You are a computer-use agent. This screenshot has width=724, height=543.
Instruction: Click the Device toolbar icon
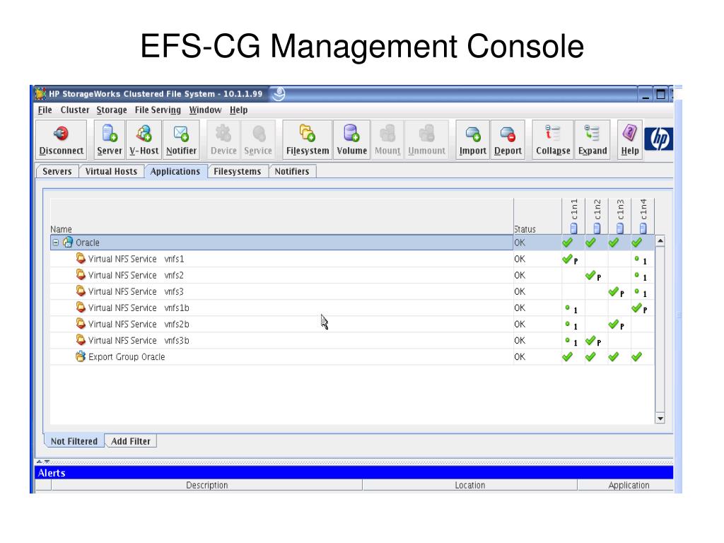point(223,140)
